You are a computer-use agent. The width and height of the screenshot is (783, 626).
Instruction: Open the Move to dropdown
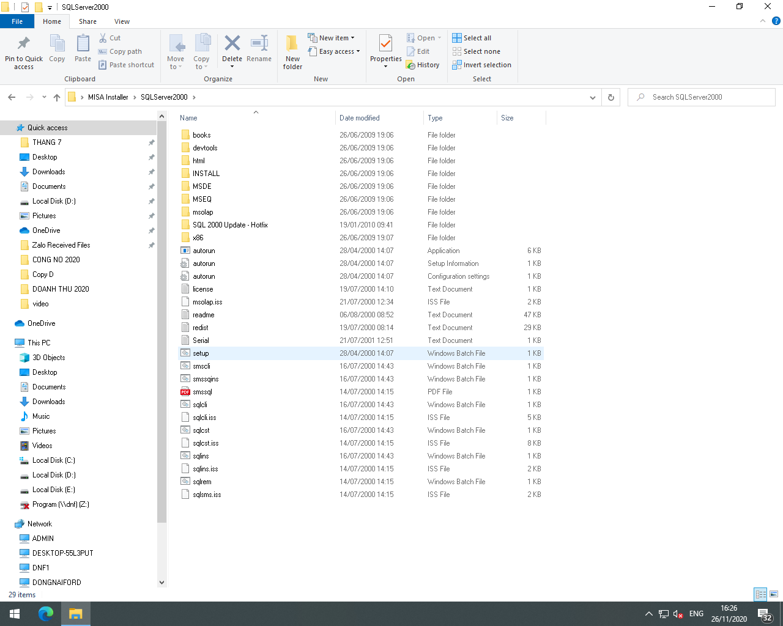pos(176,51)
